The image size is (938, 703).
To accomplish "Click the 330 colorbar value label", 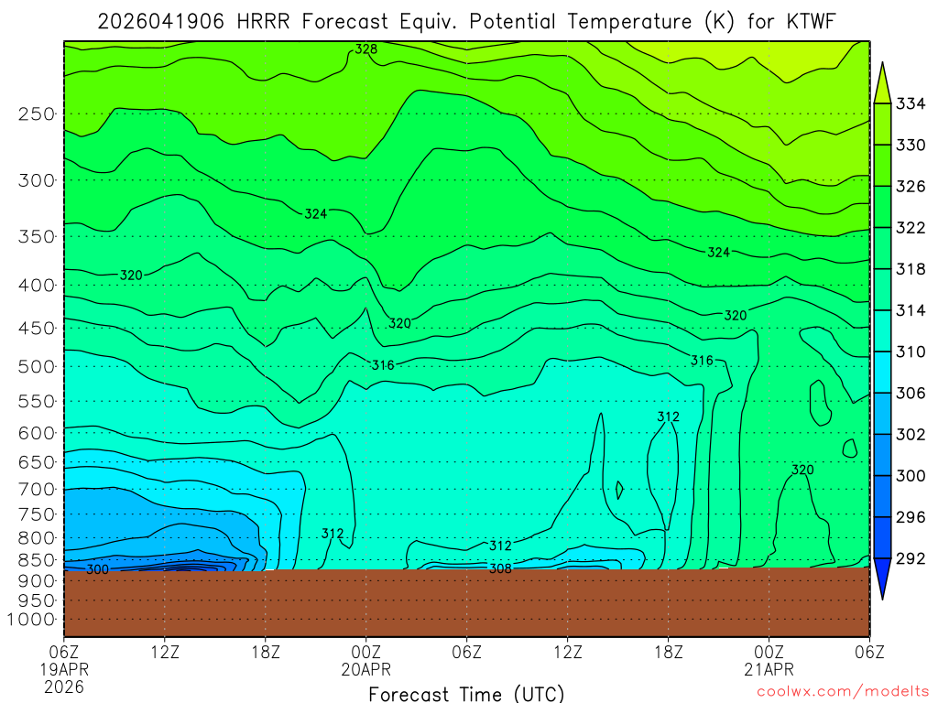I will point(911,146).
